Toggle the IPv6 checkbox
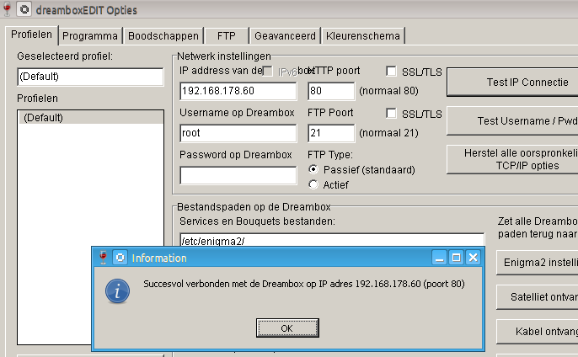The image size is (578, 357). tap(268, 71)
